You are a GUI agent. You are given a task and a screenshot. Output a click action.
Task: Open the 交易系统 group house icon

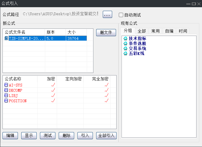click(x=126, y=49)
